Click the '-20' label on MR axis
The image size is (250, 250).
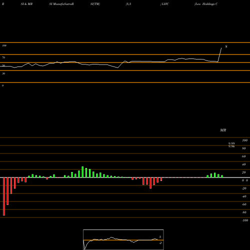coord(244,188)
